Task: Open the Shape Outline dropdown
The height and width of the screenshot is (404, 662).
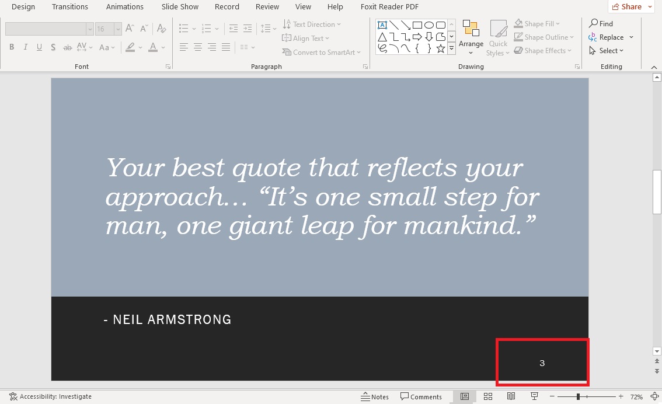Action: tap(543, 37)
